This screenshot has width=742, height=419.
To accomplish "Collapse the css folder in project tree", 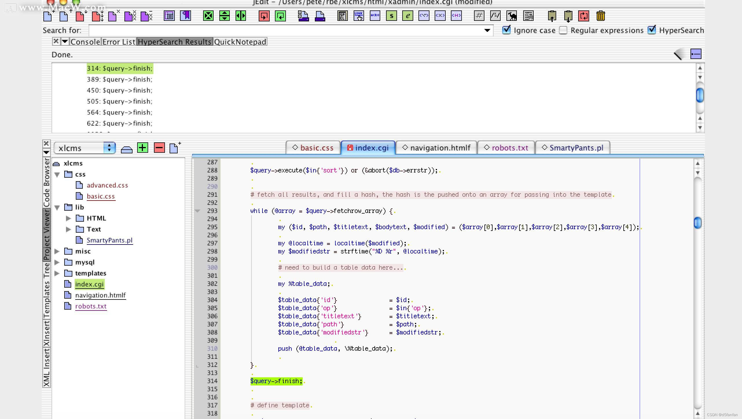I will tap(57, 174).
